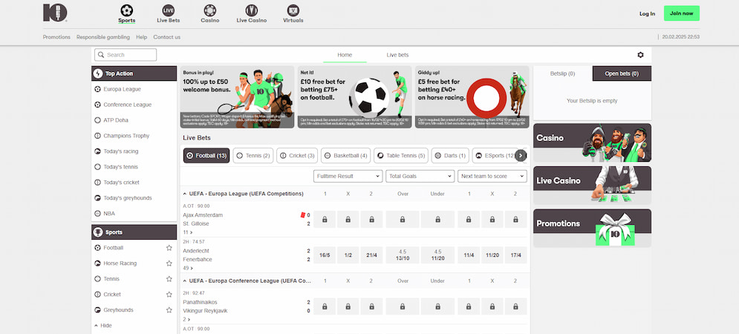Screen dimensions: 739x334
Task: Favorite Tennis with the star icon
Action: [x=169, y=279]
